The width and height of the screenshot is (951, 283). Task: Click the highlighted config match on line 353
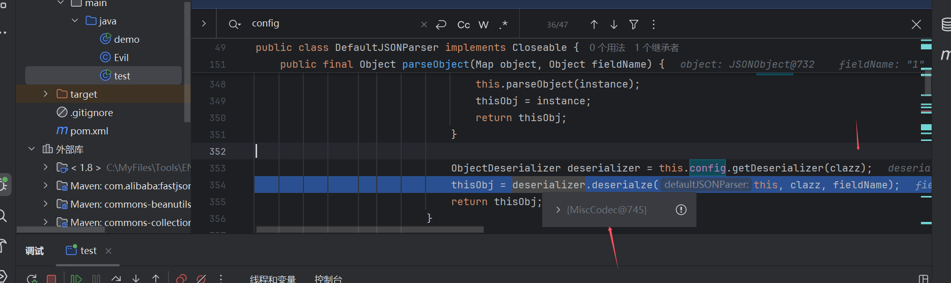point(708,168)
